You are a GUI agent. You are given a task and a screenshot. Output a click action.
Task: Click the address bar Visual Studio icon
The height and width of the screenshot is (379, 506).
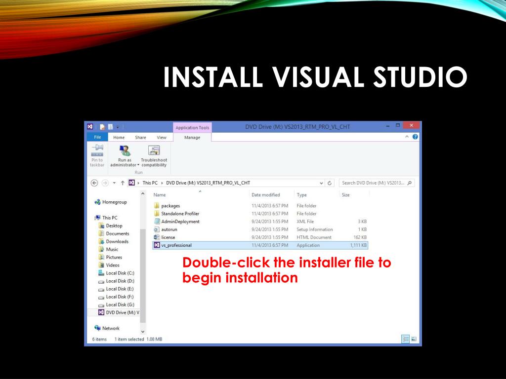pos(131,183)
